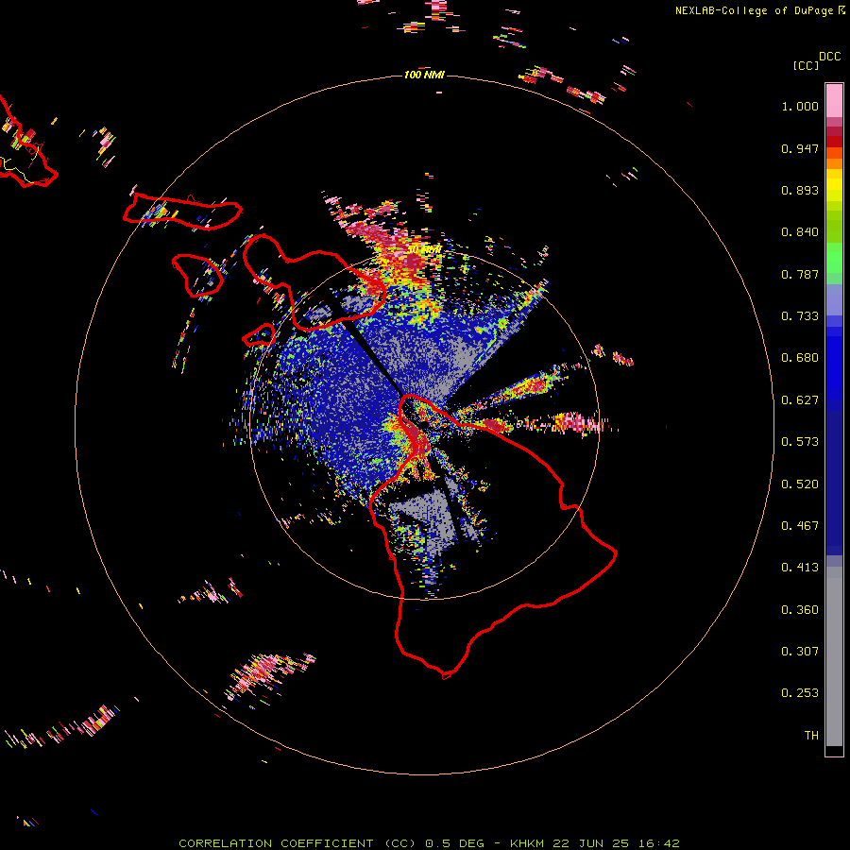This screenshot has height=850, width=850.
Task: Click the 0.840 colorbar value label
Action: [x=800, y=232]
